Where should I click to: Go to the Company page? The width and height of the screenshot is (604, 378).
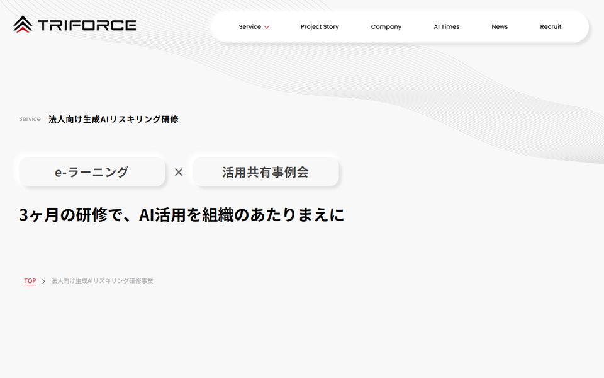pyautogui.click(x=386, y=26)
